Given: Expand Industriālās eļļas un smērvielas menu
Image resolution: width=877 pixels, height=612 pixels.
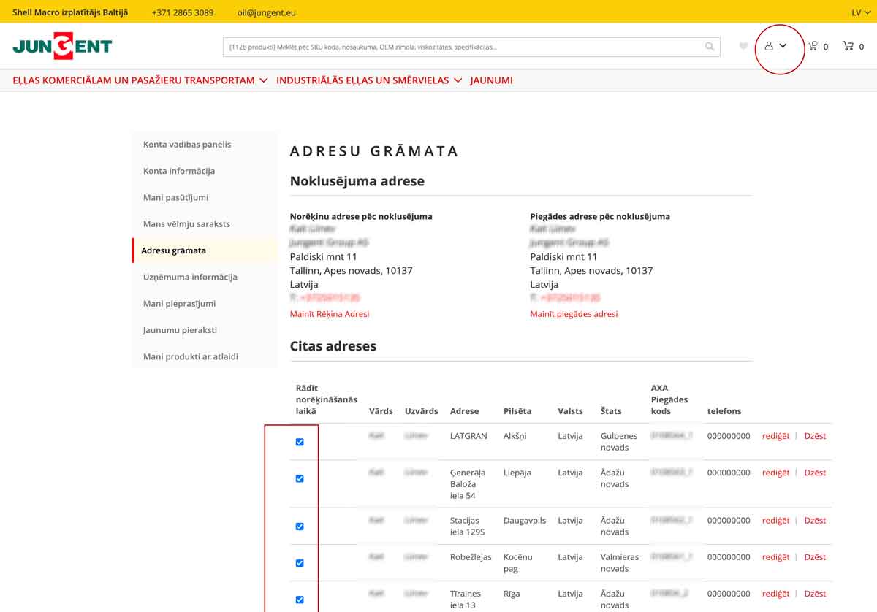Looking at the screenshot, I should [x=369, y=80].
